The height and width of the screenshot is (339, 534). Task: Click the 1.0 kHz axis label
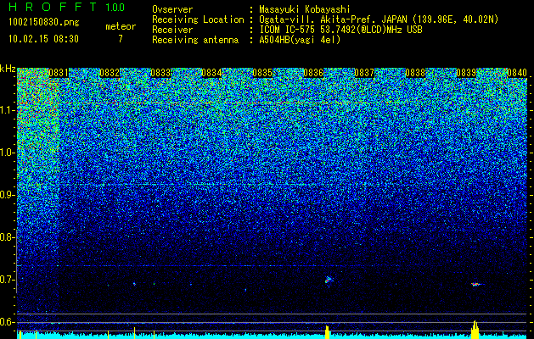[x=8, y=153]
